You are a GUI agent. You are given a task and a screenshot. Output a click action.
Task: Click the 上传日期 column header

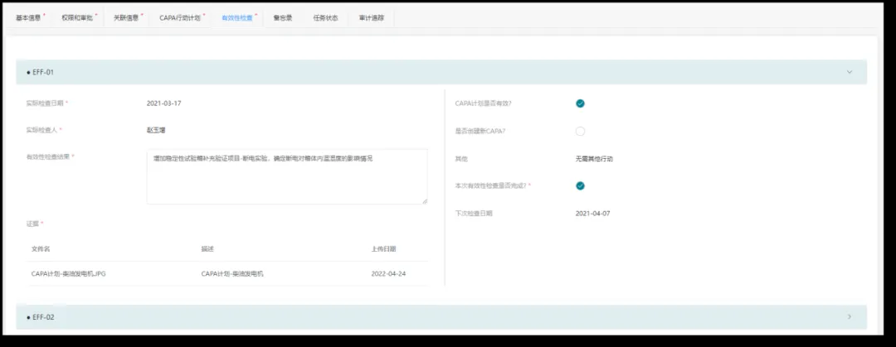(383, 248)
